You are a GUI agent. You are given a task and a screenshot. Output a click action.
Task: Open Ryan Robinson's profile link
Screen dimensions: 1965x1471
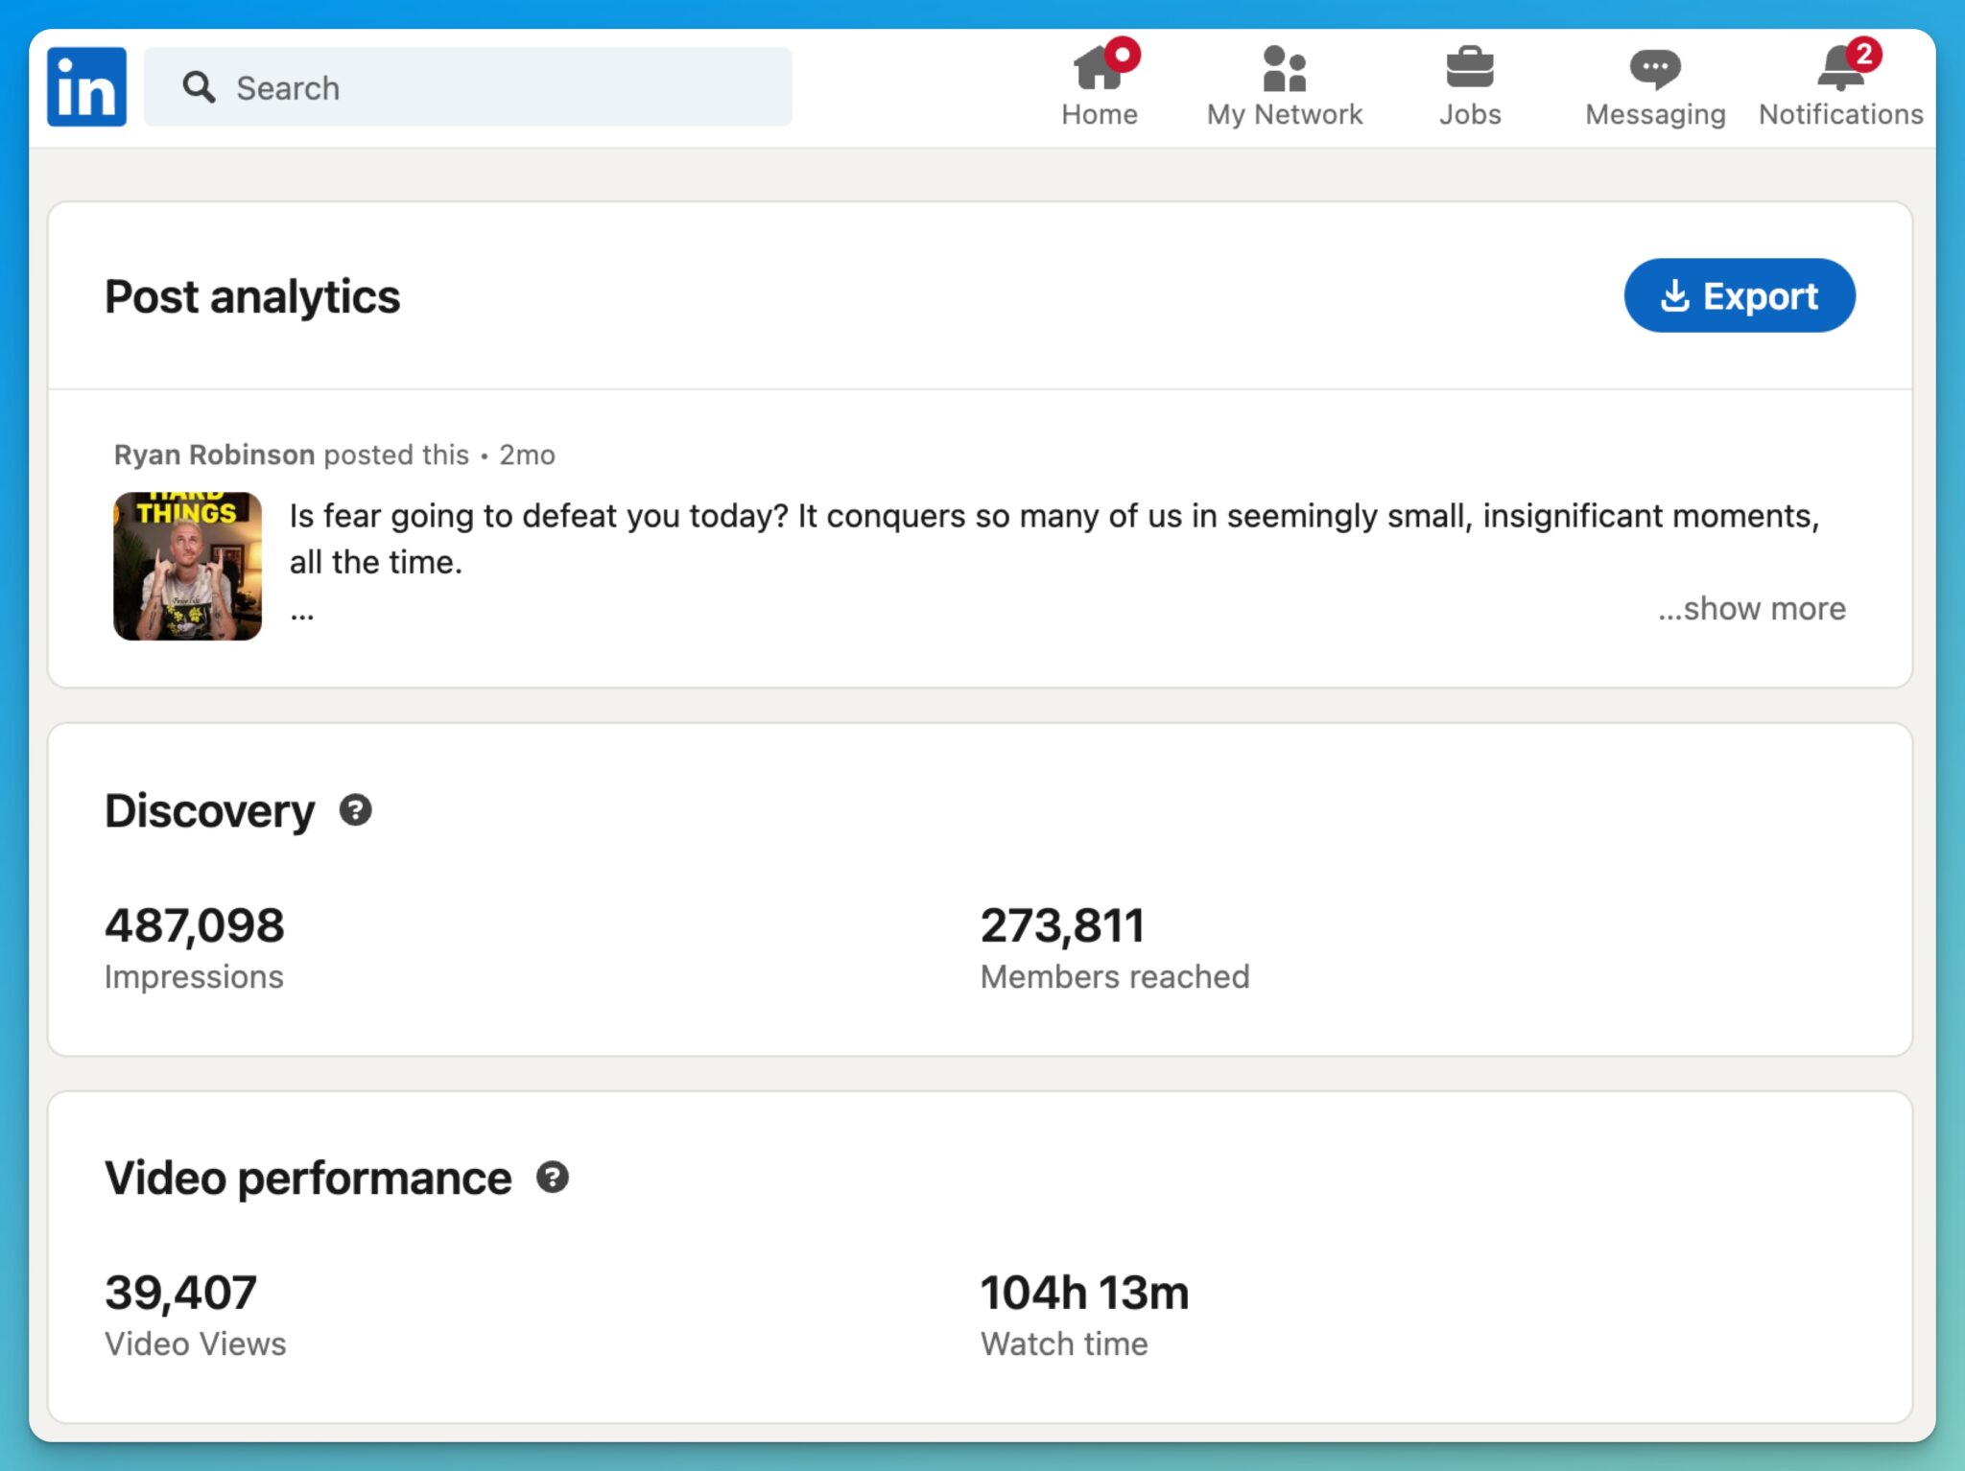tap(213, 455)
